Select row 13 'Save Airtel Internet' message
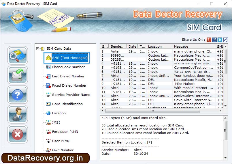The image size is (232, 164). tap(162, 100)
